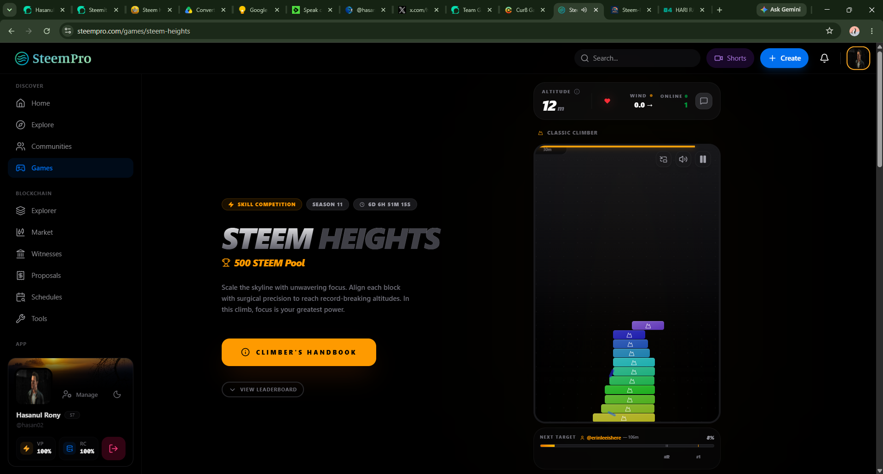This screenshot has height=474, width=883.
Task: Click the RC resource credits icon
Action: [69, 448]
